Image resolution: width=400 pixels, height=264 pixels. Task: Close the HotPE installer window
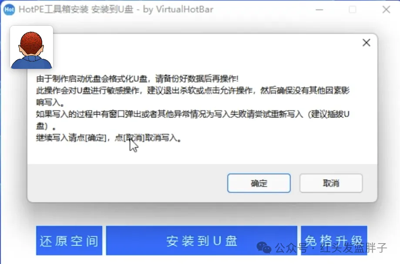386,10
